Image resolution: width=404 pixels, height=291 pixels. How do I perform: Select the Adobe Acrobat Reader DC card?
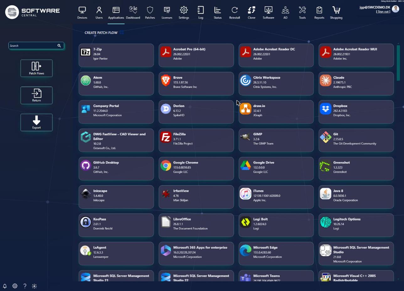(276, 55)
